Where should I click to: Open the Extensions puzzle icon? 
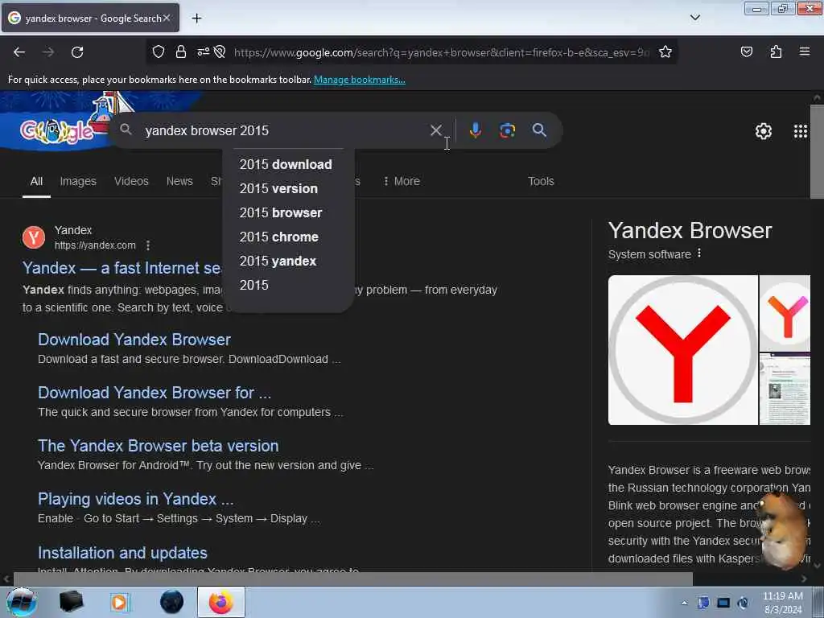pos(776,52)
